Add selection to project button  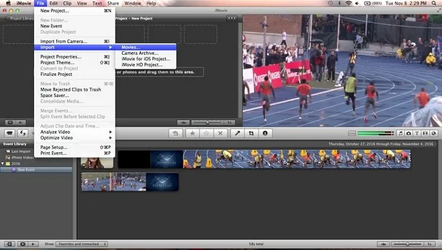coord(176,133)
